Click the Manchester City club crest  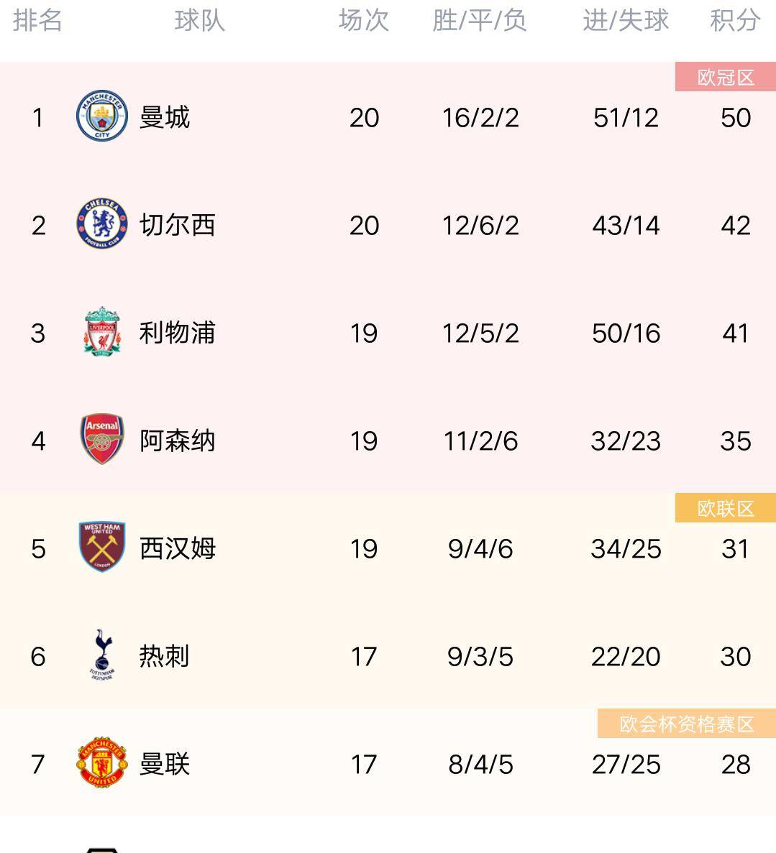[102, 116]
